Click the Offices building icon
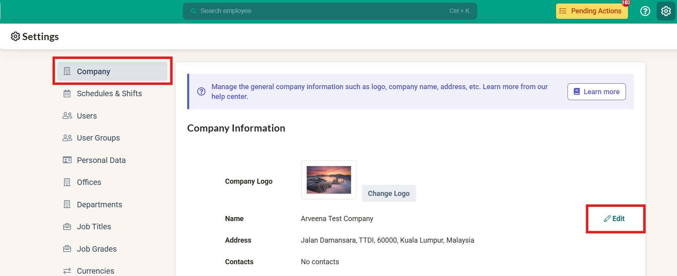Screen dimensions: 677x276 point(67,182)
